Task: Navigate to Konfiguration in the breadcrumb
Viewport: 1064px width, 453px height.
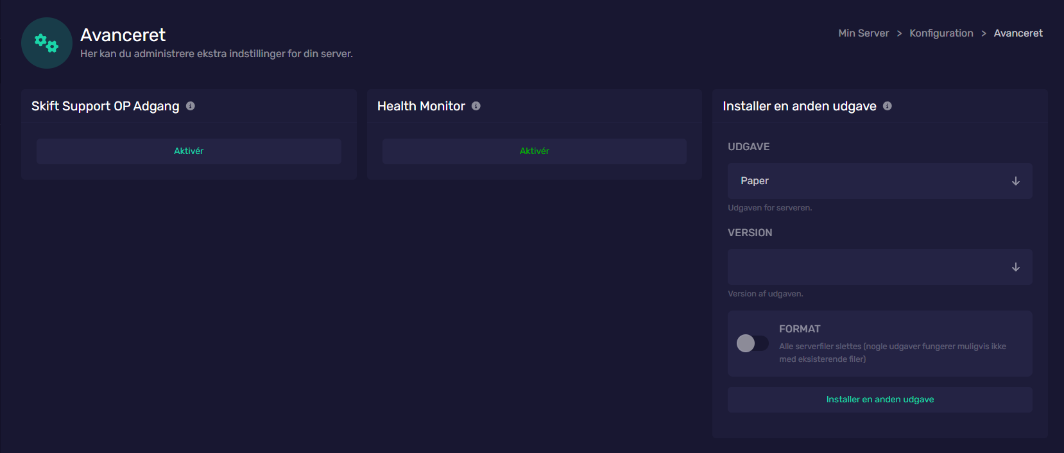Action: (x=941, y=33)
